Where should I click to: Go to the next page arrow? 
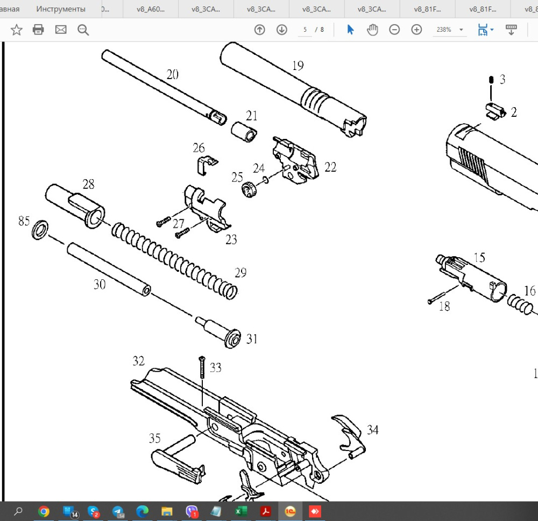282,30
